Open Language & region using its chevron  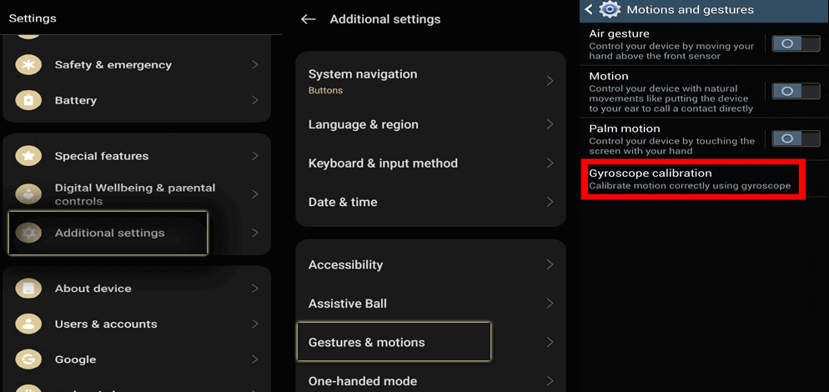point(550,124)
